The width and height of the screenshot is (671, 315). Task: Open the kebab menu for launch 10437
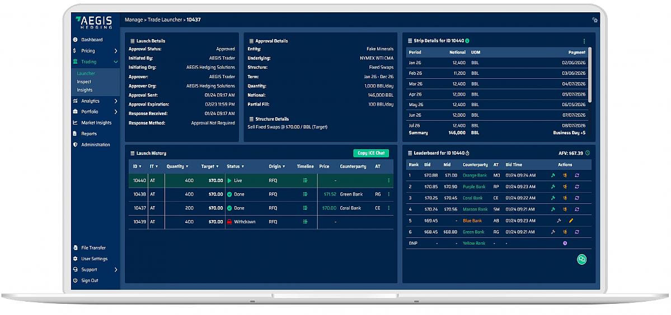(388, 208)
